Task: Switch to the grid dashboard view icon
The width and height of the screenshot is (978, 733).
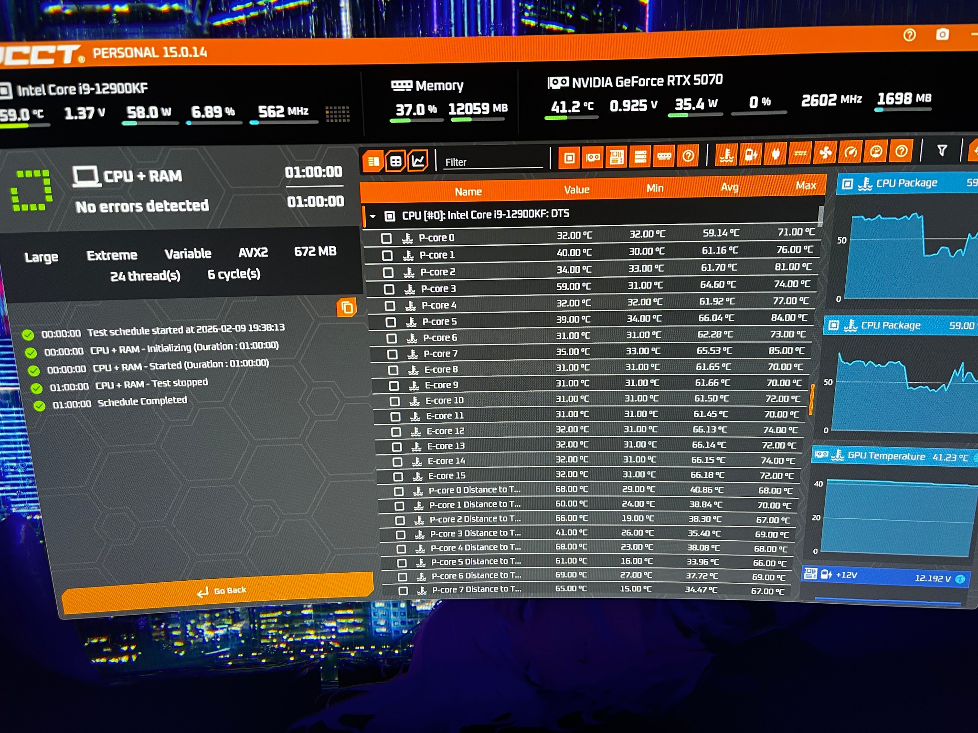Action: coord(396,161)
